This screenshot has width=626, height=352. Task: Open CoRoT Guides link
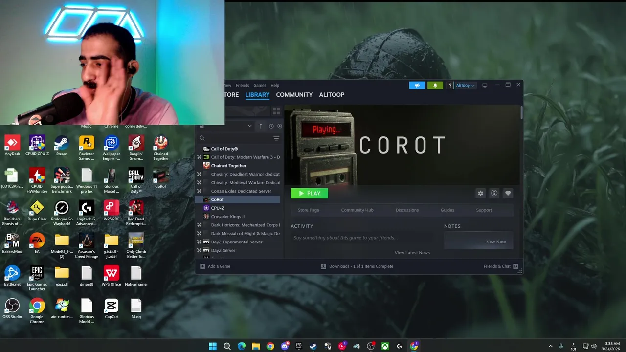pyautogui.click(x=447, y=210)
